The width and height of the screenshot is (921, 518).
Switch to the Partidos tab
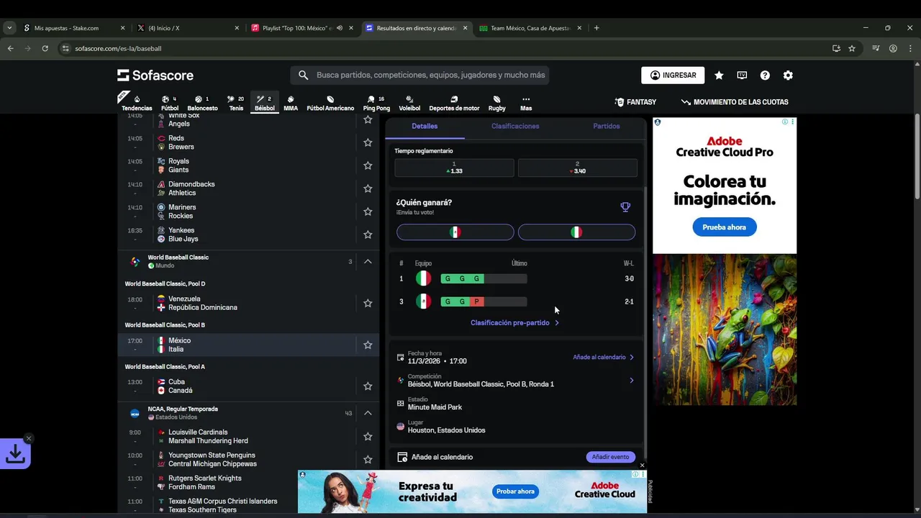click(x=607, y=127)
